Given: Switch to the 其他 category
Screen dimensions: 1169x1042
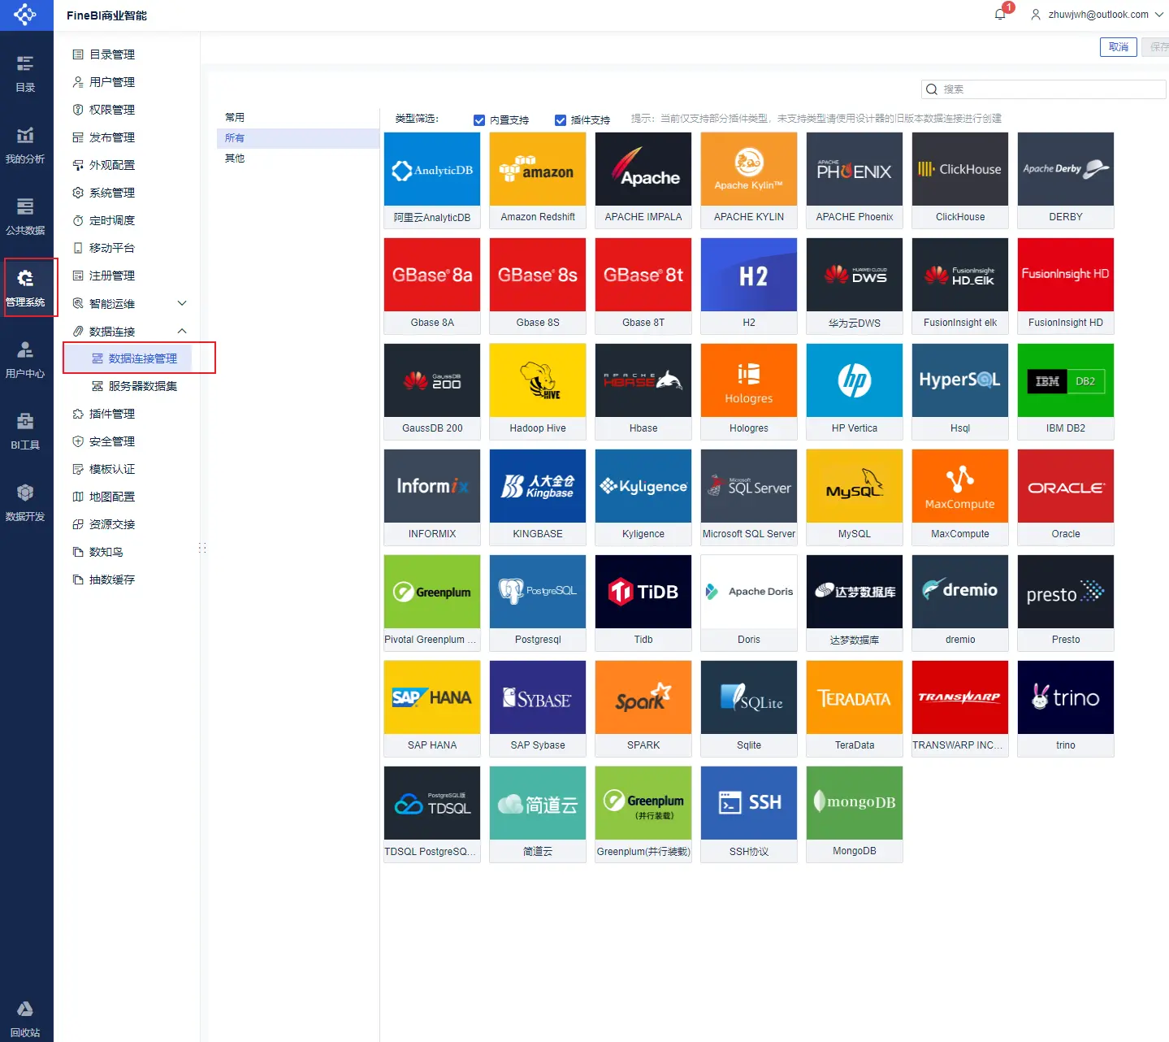Looking at the screenshot, I should (298, 158).
